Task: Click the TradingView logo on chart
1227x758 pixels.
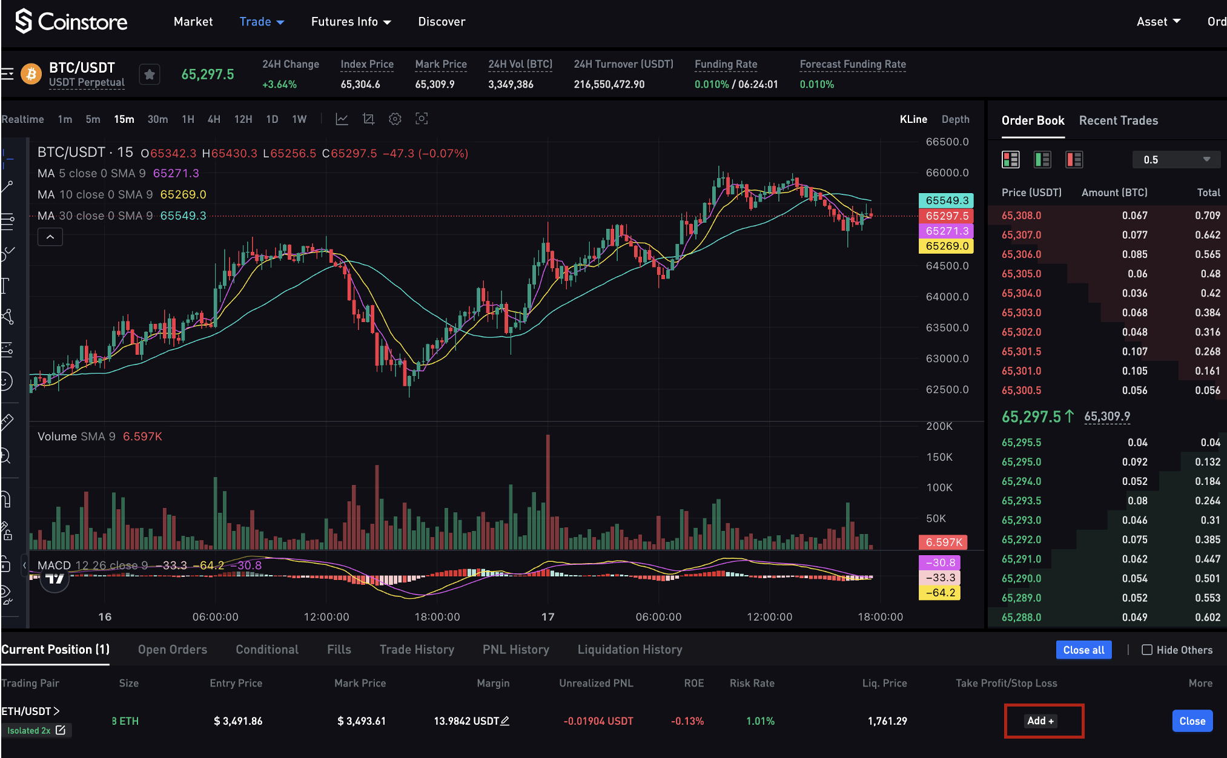Action: pos(55,579)
